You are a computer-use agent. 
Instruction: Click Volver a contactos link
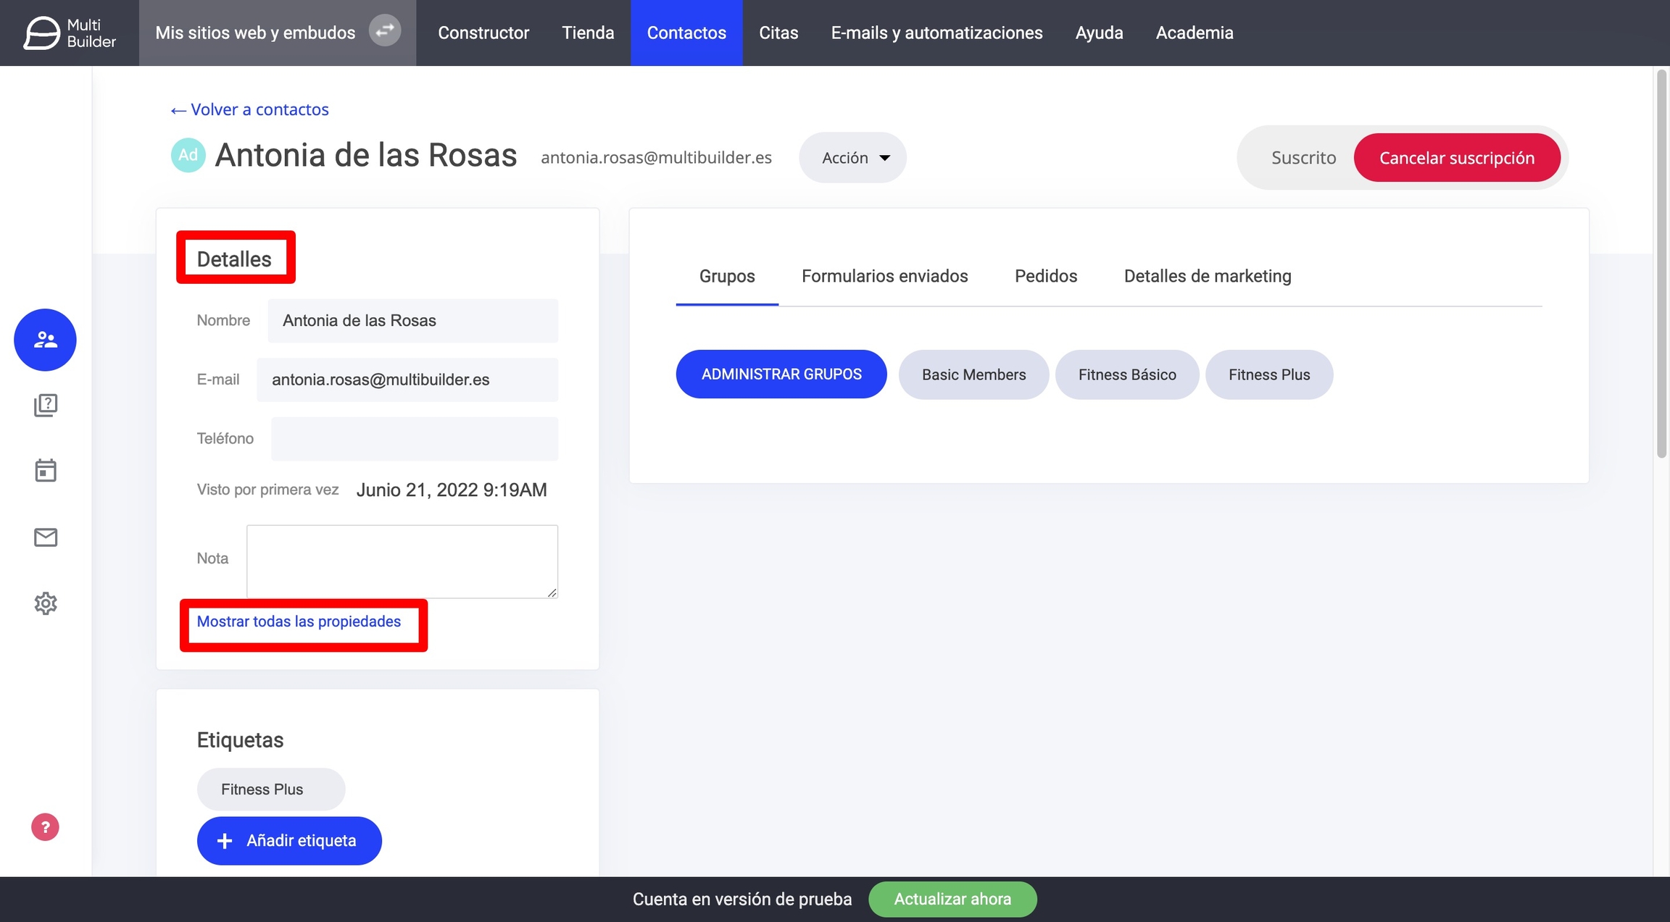[x=249, y=109]
